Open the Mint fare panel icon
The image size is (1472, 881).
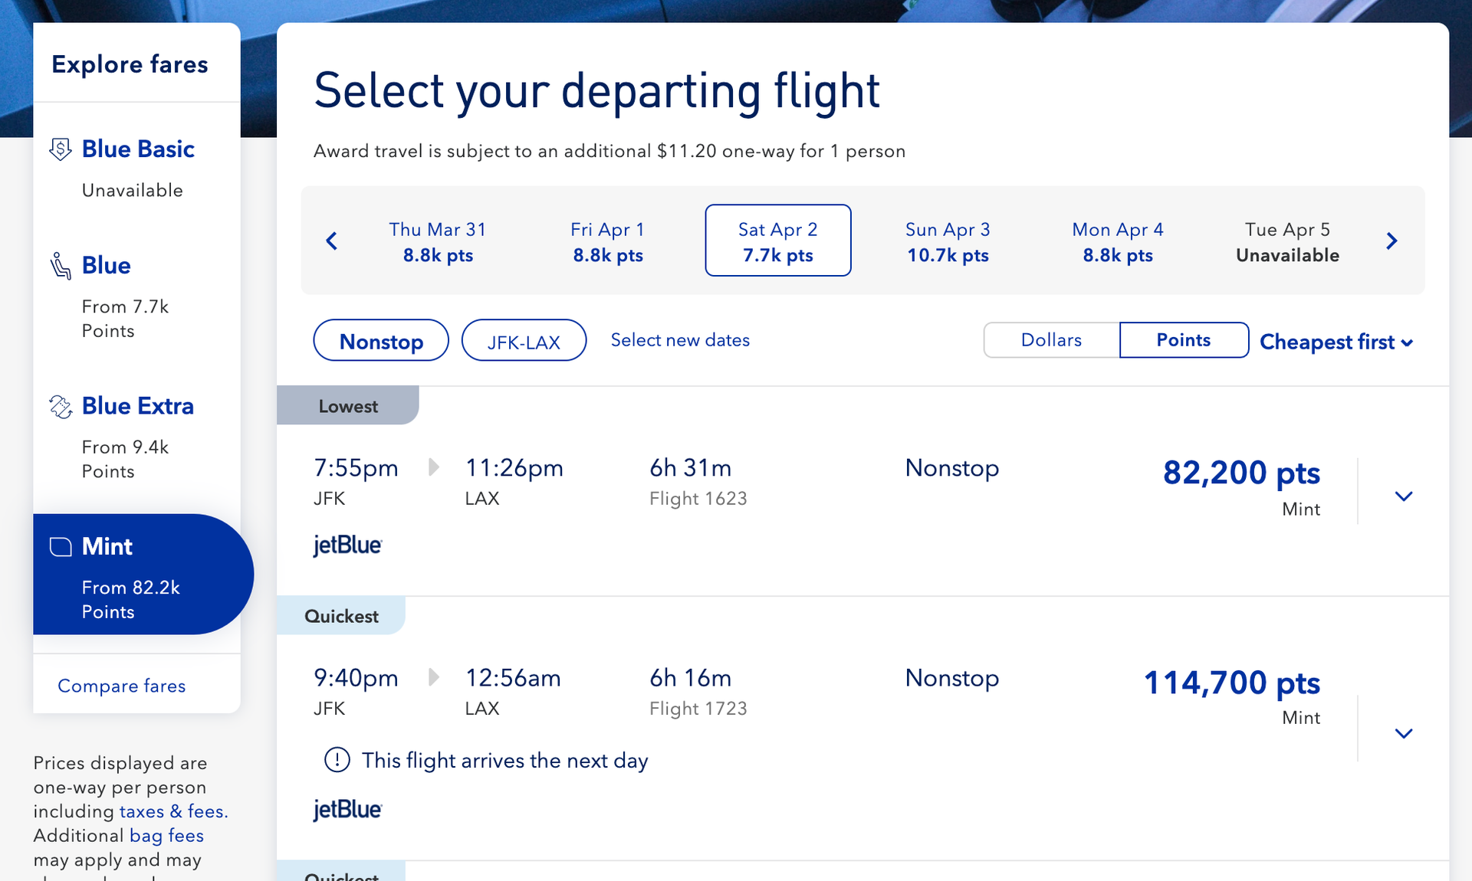[61, 546]
